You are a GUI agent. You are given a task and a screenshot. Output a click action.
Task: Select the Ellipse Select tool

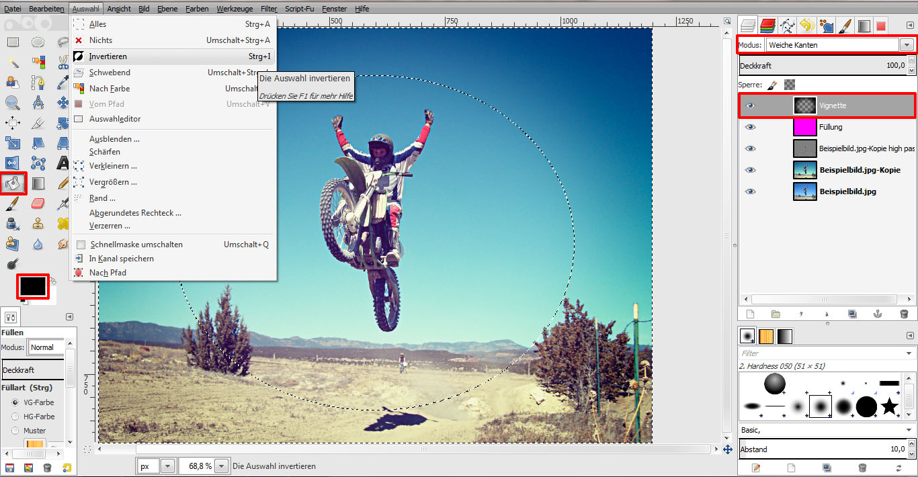tap(37, 42)
